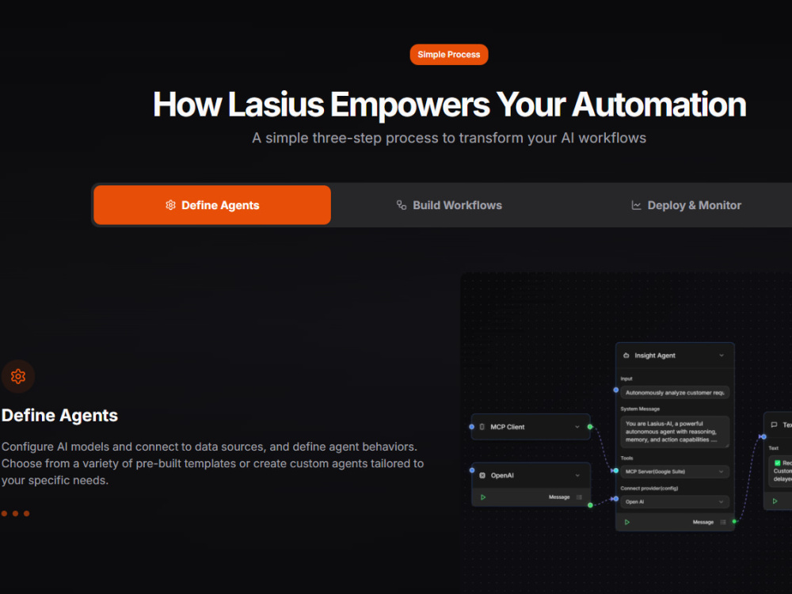The width and height of the screenshot is (792, 594).
Task: Click the robot icon on Insight Agent node
Action: click(x=626, y=356)
